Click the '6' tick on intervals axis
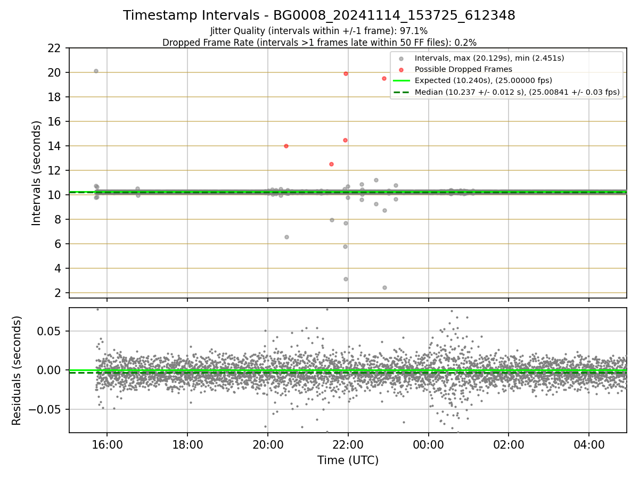 [57, 244]
